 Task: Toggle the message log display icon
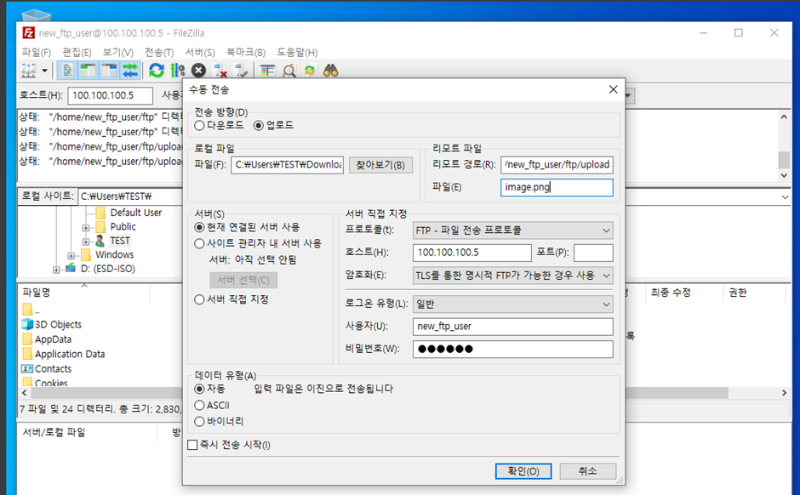67,71
